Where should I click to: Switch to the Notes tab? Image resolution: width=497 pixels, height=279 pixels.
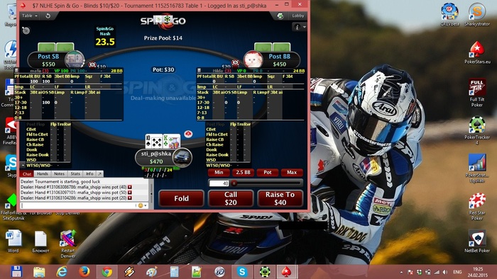(x=59, y=173)
